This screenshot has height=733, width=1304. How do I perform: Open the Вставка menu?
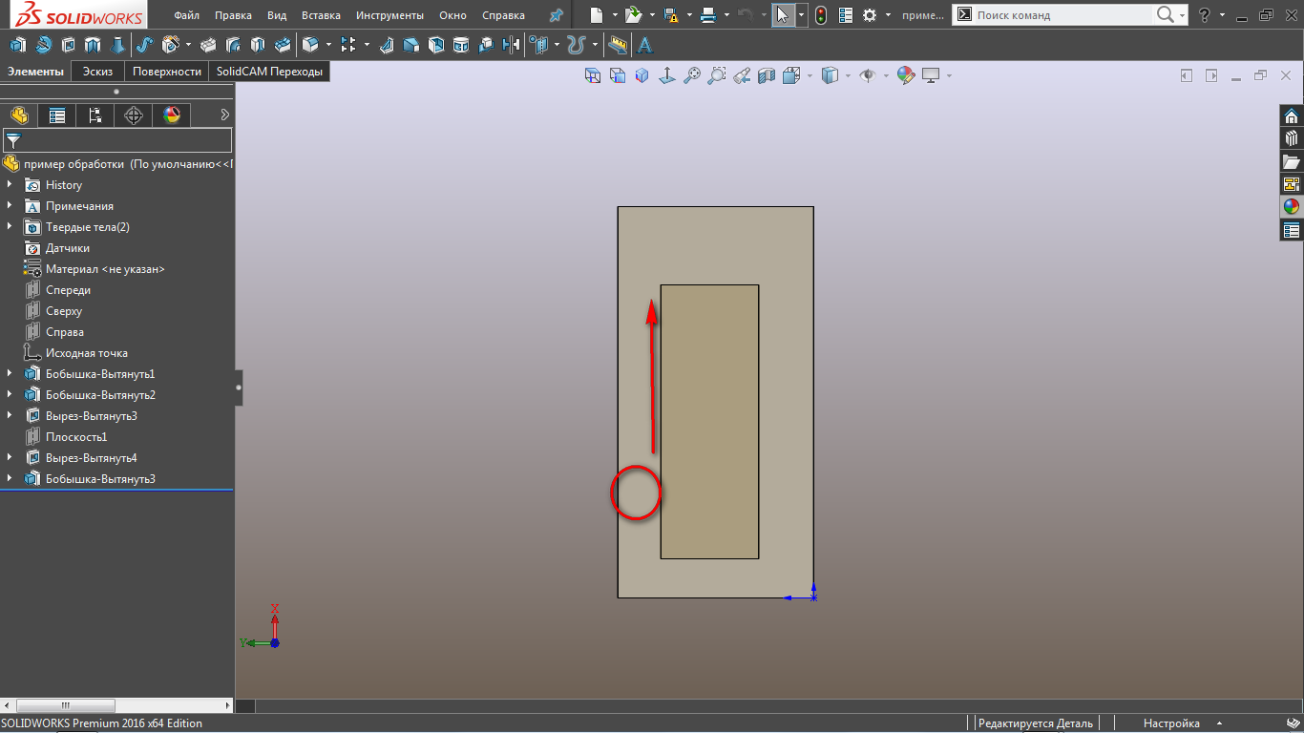point(321,15)
